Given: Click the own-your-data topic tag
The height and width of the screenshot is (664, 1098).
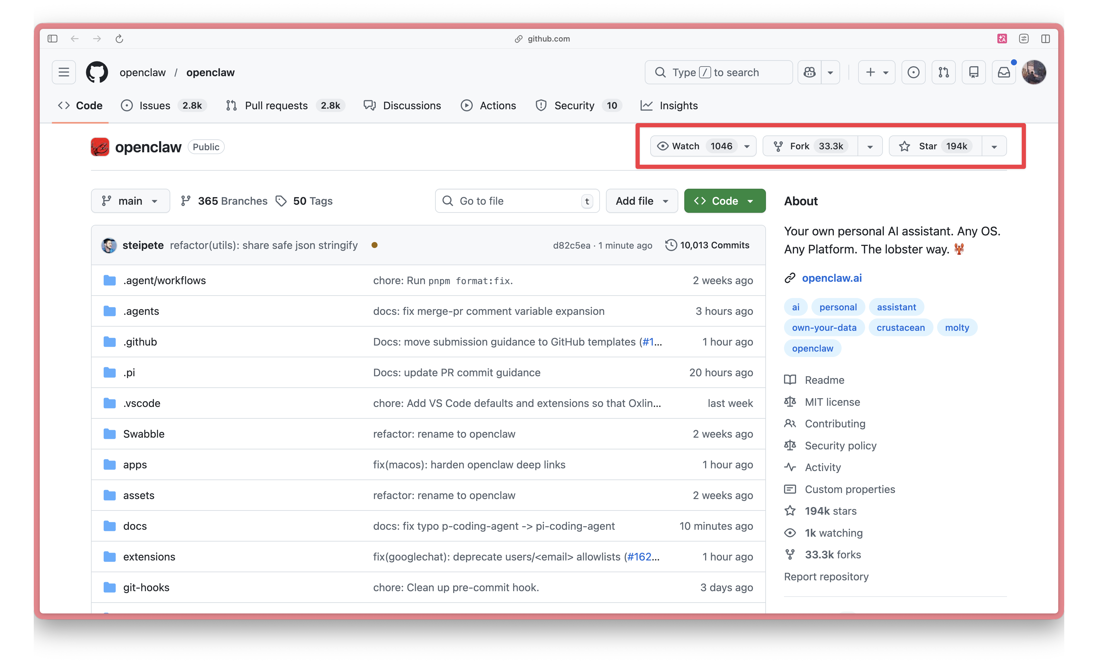Looking at the screenshot, I should (x=824, y=327).
